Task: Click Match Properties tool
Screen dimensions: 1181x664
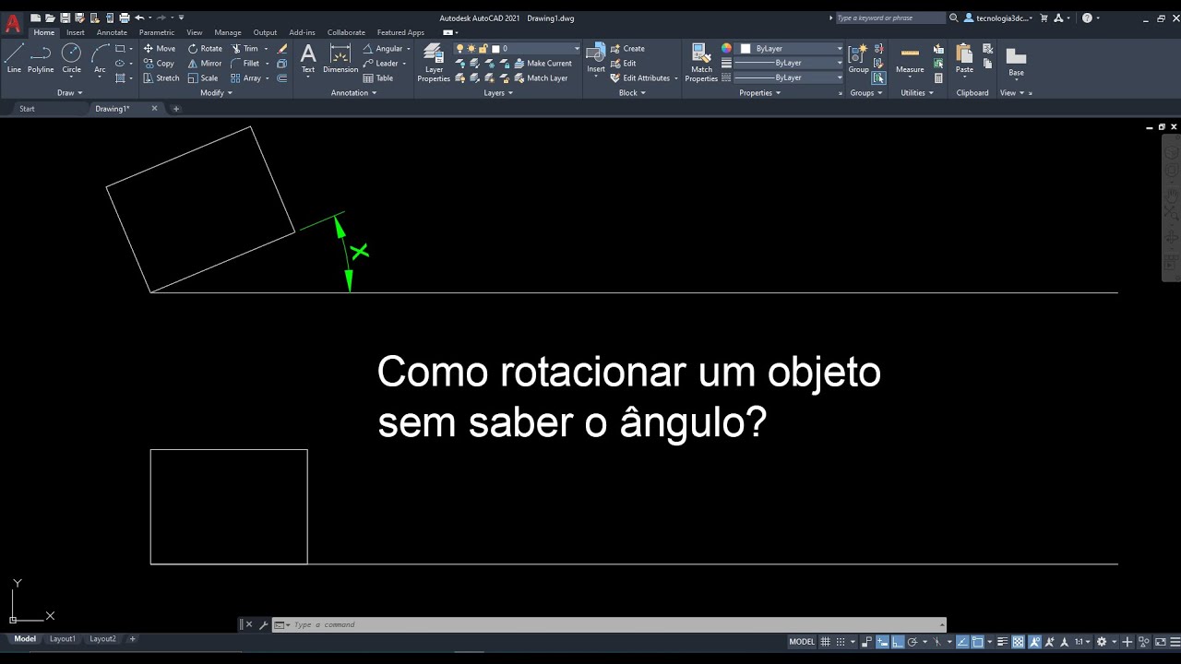Action: click(x=701, y=63)
